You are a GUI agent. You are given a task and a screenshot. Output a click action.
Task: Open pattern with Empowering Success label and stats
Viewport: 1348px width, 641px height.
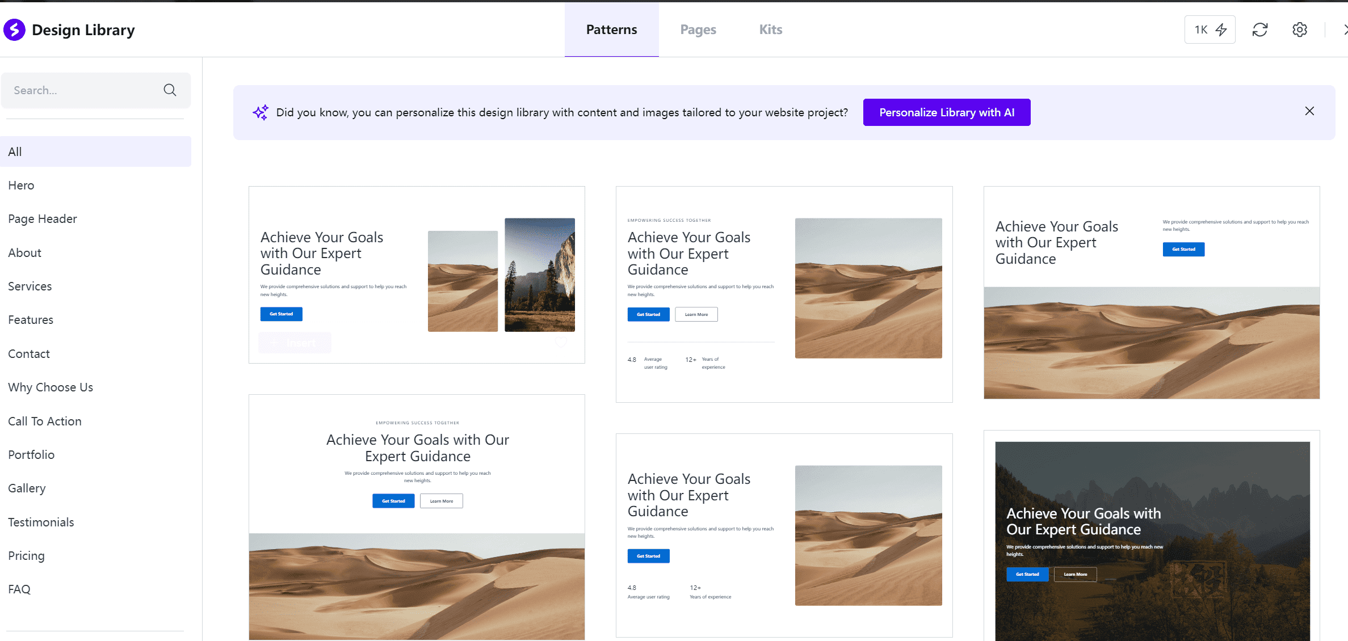coord(784,294)
